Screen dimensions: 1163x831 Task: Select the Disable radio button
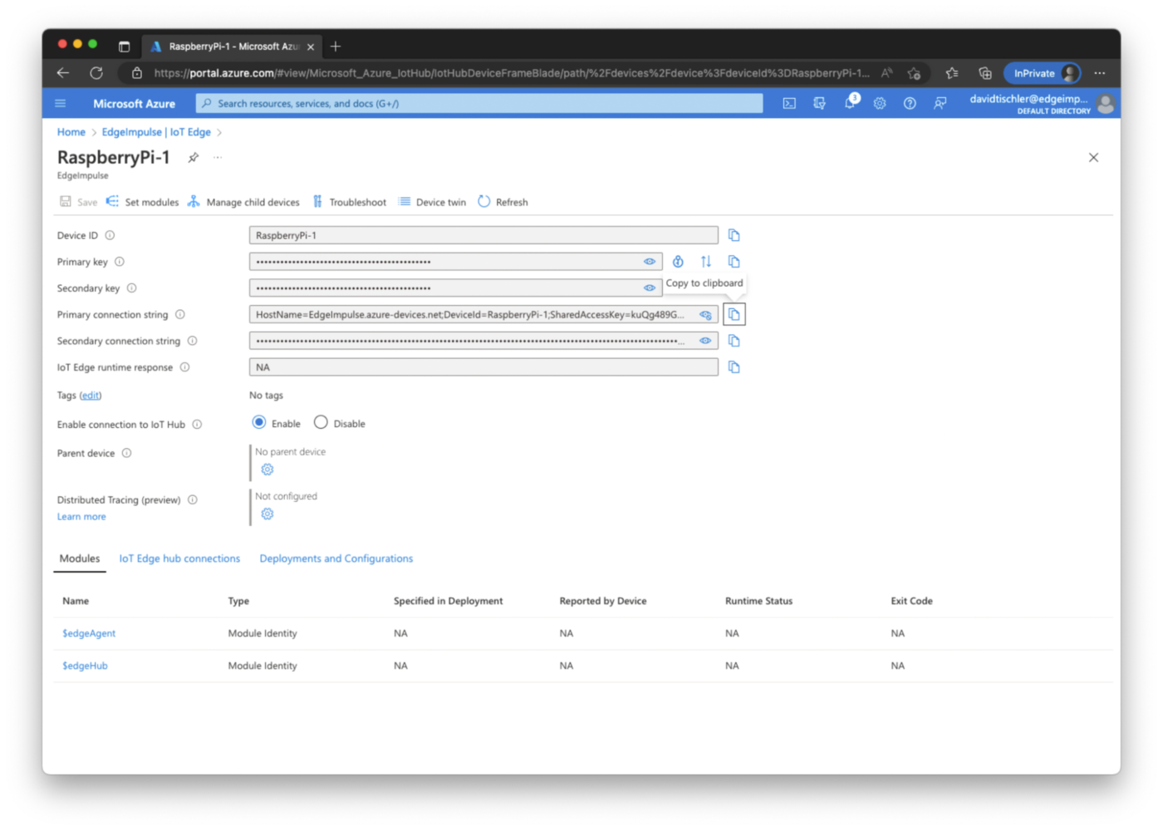[321, 422]
